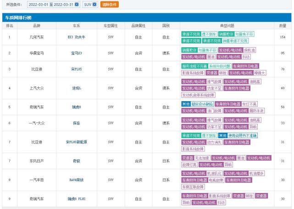Select the 合资 cell in 途观L row
Image resolution: width=294 pixels, height=209 pixels.
pos(139,88)
